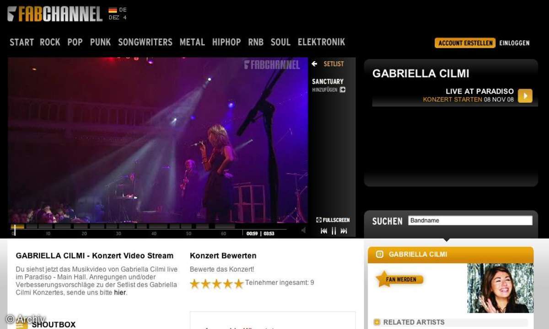Rate concert with first star
This screenshot has width=549, height=329.
click(x=195, y=284)
